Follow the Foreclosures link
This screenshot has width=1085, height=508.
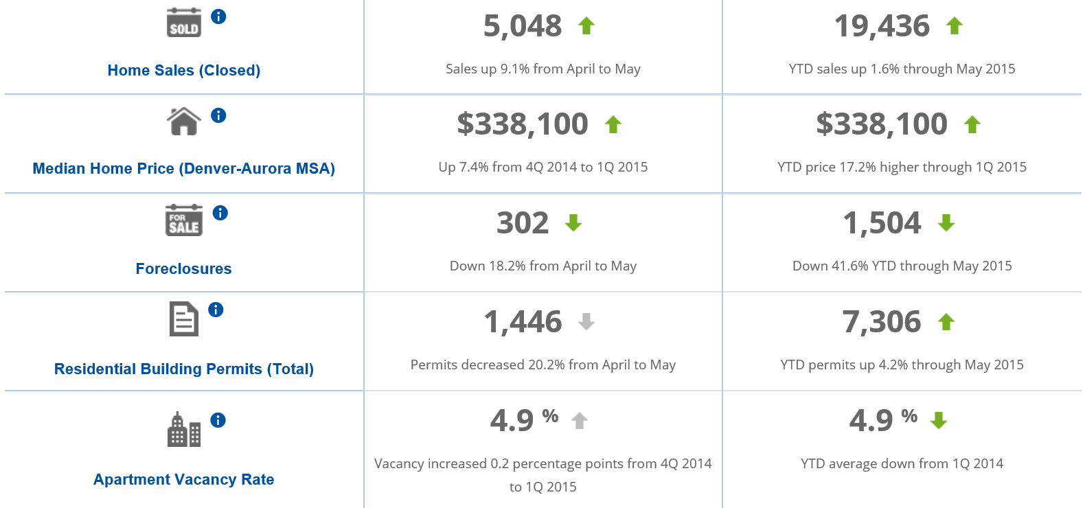pyautogui.click(x=184, y=268)
